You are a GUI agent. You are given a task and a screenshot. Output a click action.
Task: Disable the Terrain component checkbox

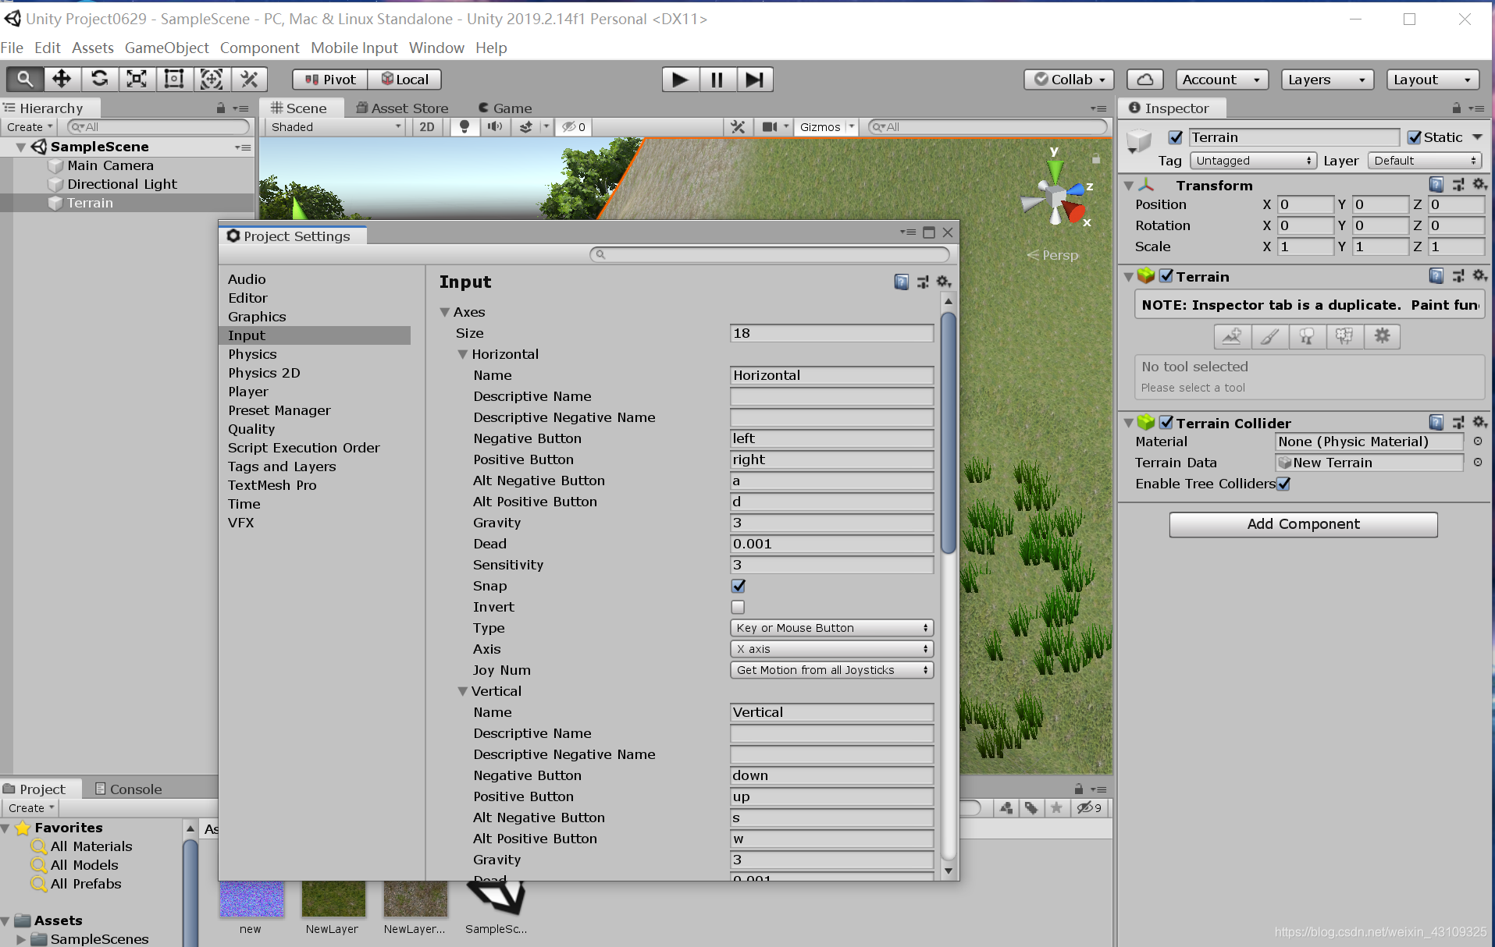pyautogui.click(x=1166, y=276)
